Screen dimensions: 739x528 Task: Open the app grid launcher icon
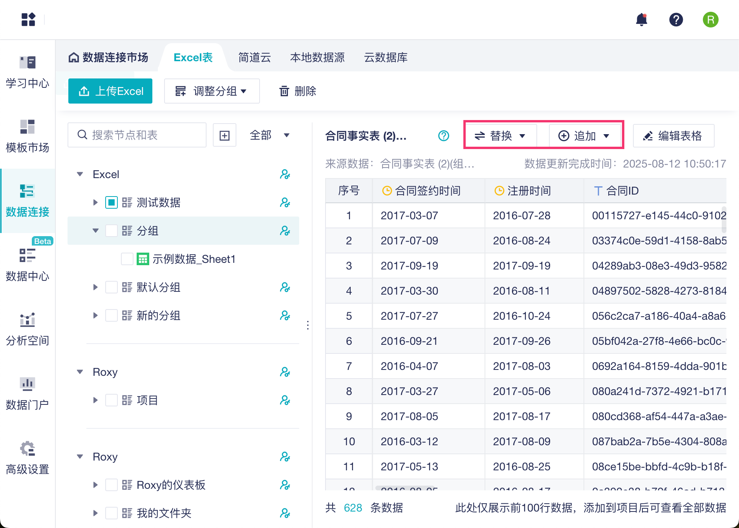click(x=28, y=20)
